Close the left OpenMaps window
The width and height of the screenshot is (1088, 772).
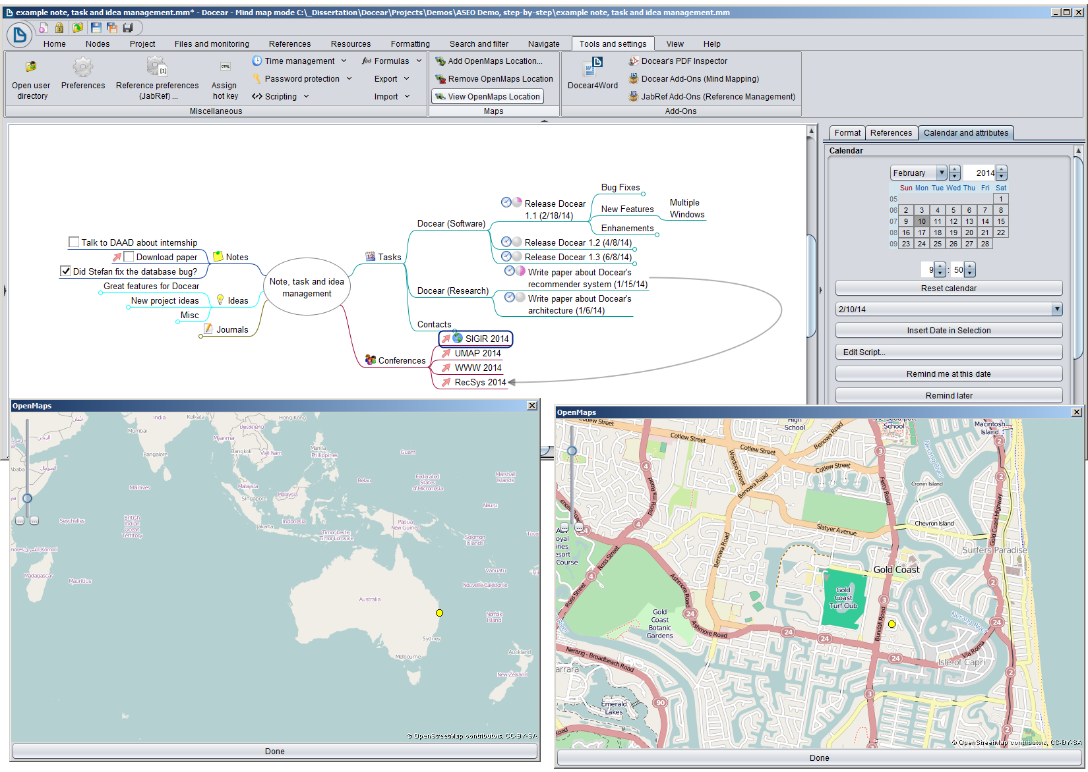[531, 406]
